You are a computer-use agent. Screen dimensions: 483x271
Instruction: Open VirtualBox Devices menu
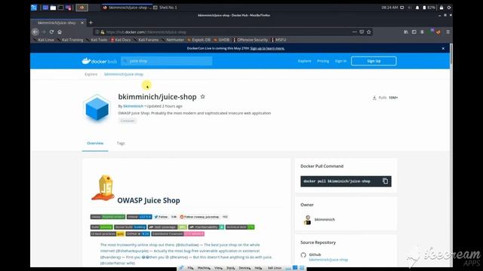pyautogui.click(x=245, y=268)
